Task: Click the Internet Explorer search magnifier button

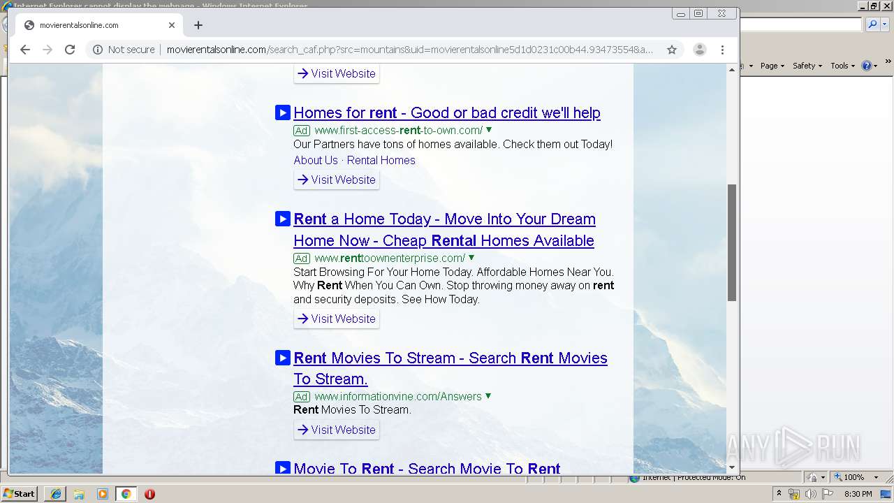Action: tap(872, 24)
